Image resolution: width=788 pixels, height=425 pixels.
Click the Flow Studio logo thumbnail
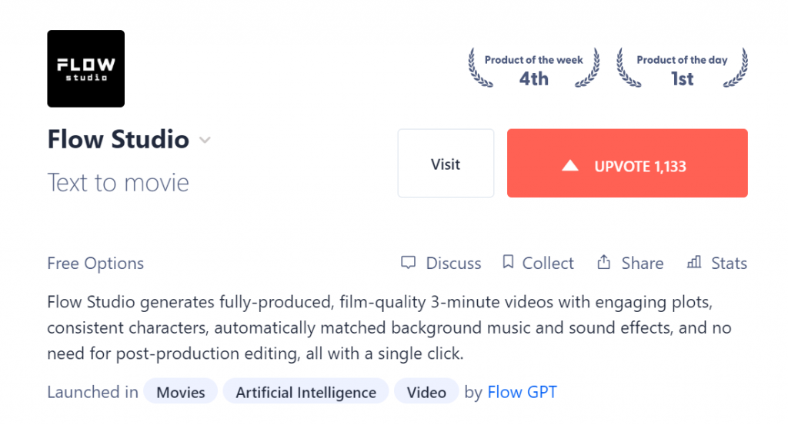[86, 68]
